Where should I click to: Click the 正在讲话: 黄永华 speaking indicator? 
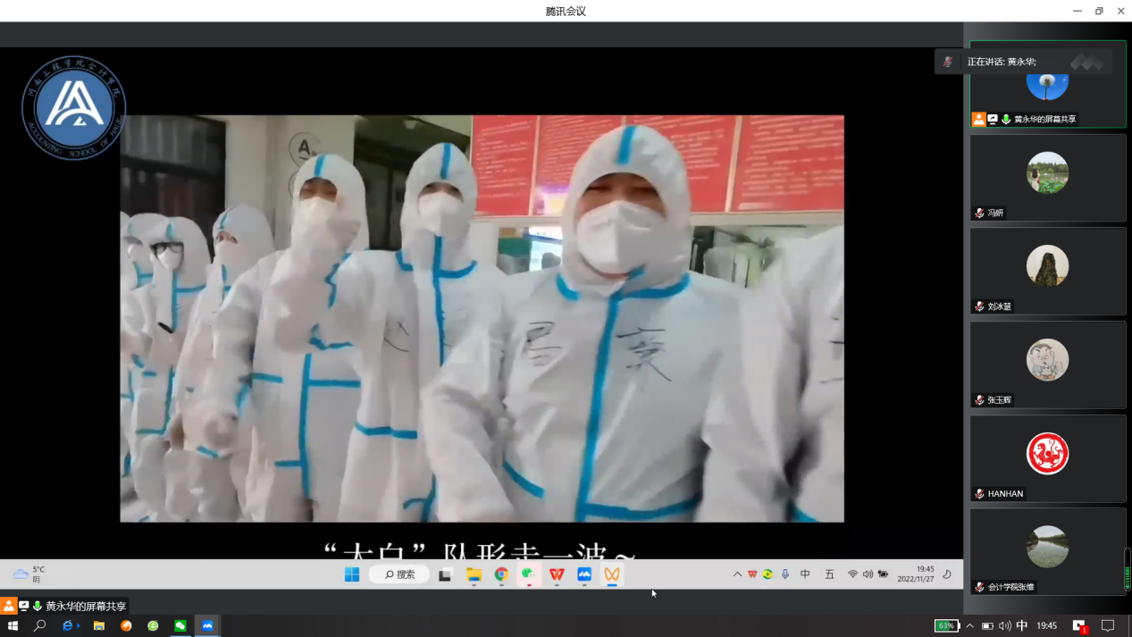coord(1024,62)
